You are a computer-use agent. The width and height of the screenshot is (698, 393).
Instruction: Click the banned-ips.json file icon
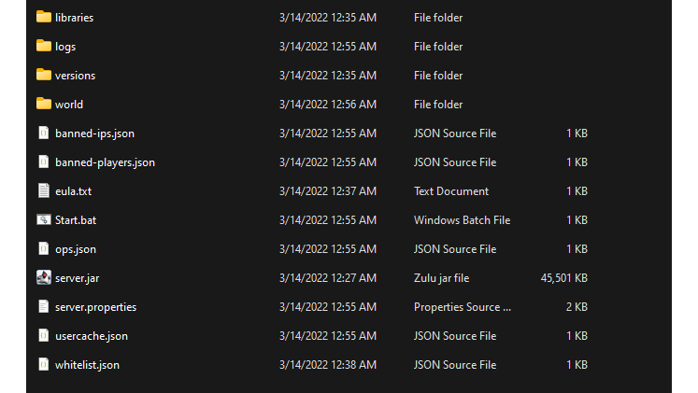[x=43, y=133]
